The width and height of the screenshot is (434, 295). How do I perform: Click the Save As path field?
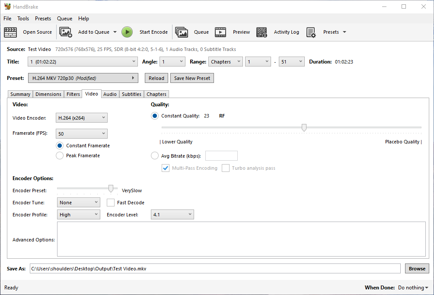pos(215,269)
